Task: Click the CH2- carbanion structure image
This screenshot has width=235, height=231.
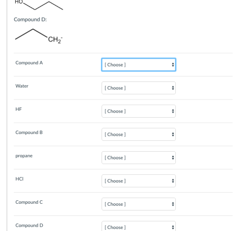Action: [x=39, y=36]
